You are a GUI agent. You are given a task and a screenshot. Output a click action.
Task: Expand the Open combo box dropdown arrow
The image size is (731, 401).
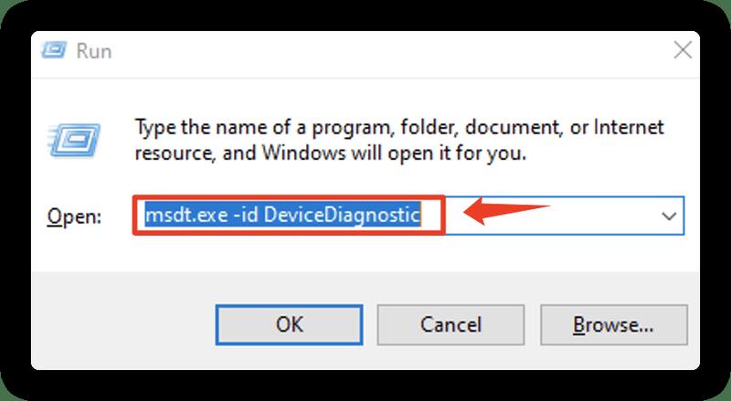tap(669, 216)
